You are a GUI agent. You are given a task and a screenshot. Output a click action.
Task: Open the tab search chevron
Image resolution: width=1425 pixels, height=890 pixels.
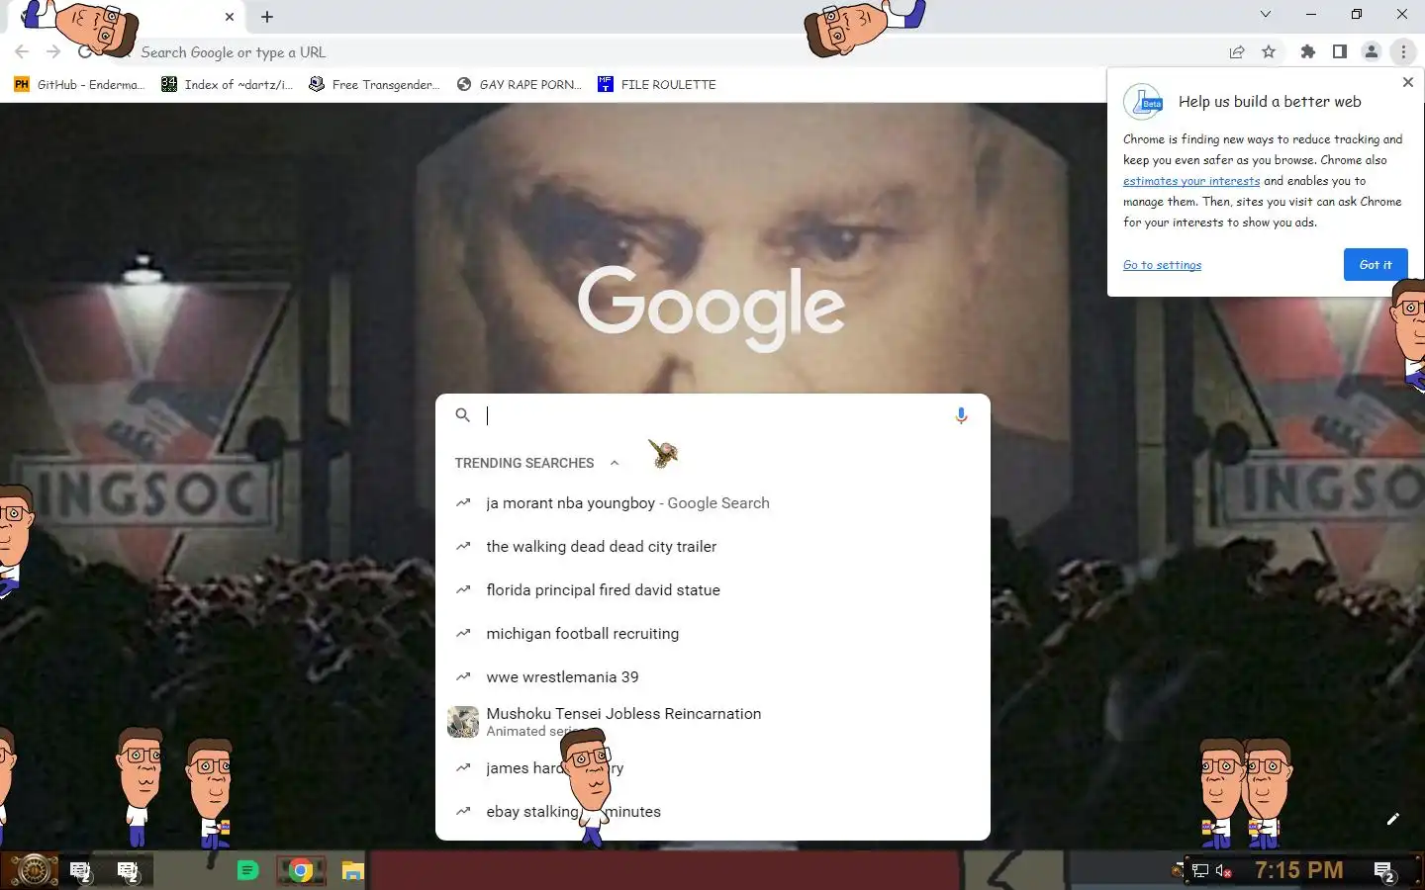pos(1265,14)
